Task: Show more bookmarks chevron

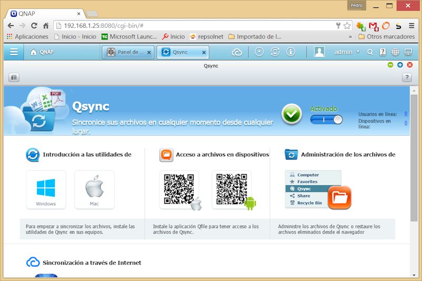Action: 350,37
